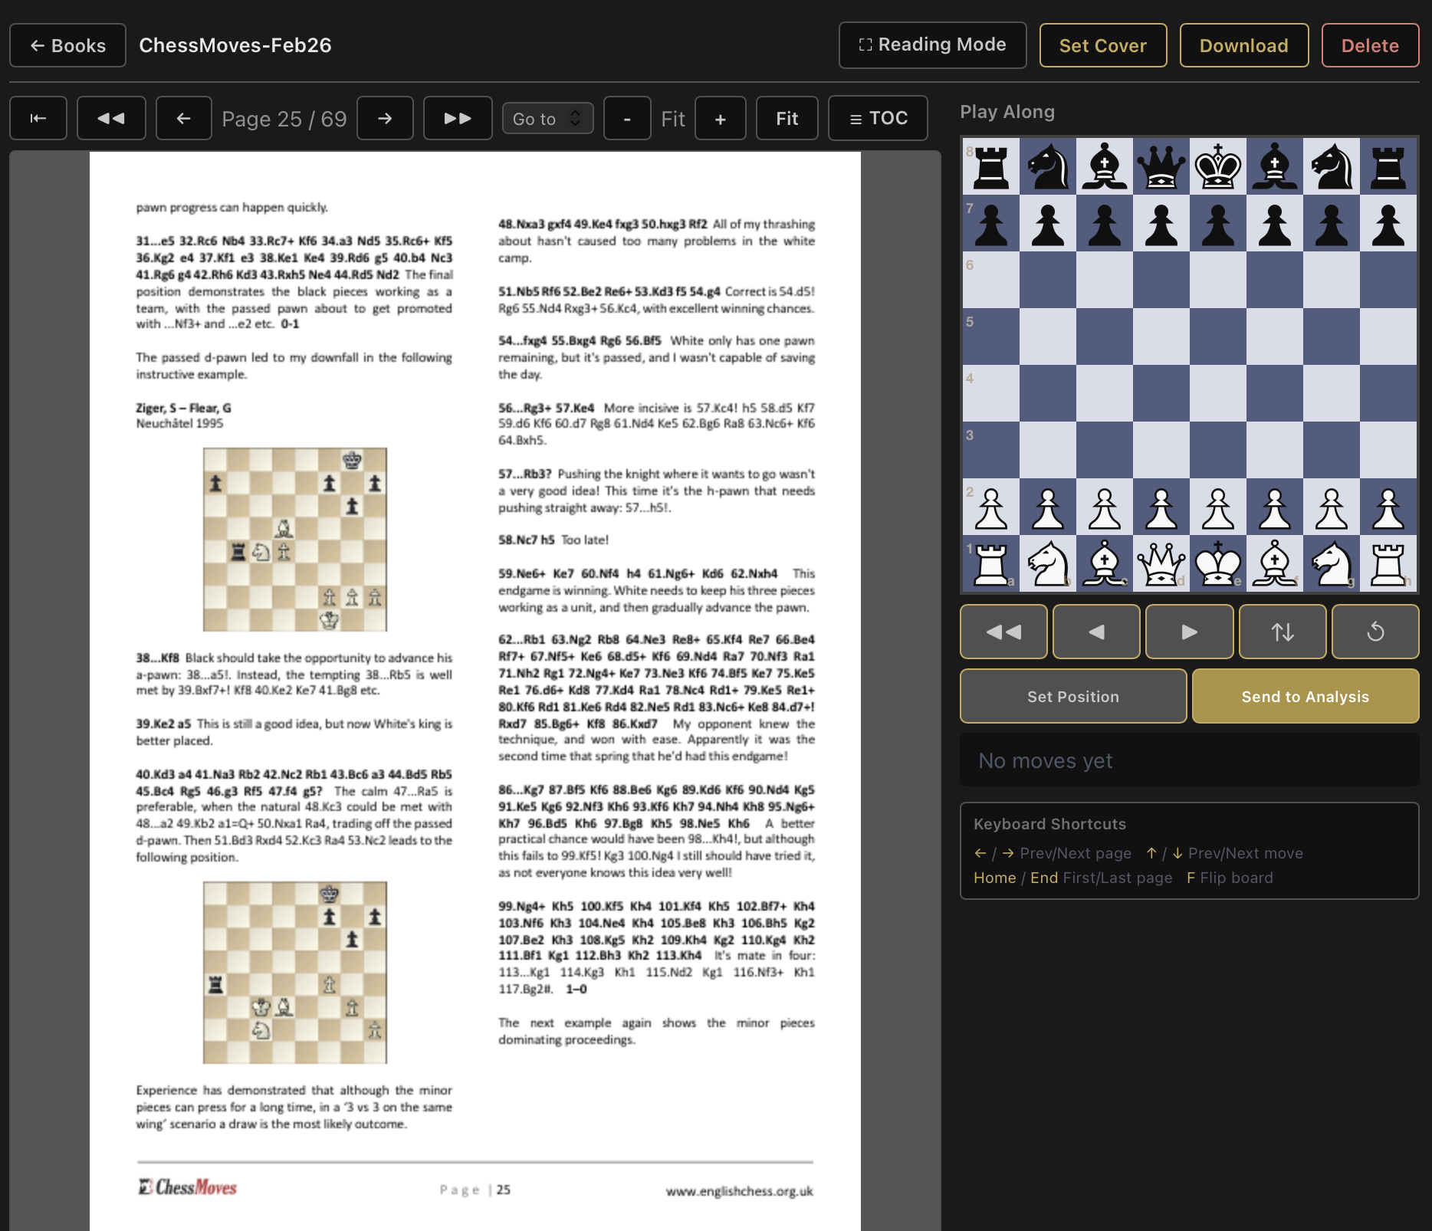Click the Send to Analysis button
Viewport: 1432px width, 1231px height.
(1305, 696)
